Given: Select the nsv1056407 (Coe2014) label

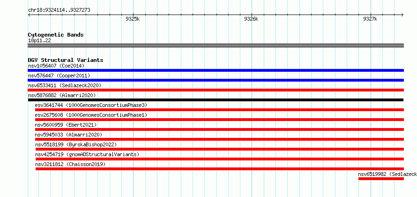Looking at the screenshot, I should 56,66.
